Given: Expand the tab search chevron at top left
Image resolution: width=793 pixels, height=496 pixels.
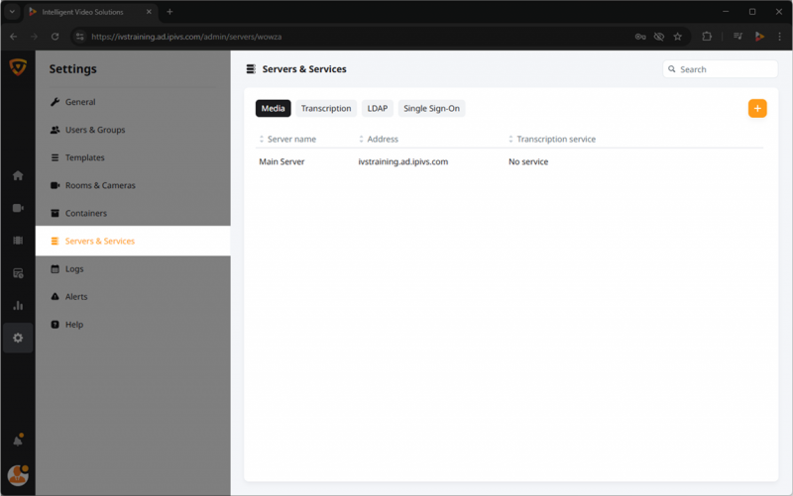Looking at the screenshot, I should 12,12.
